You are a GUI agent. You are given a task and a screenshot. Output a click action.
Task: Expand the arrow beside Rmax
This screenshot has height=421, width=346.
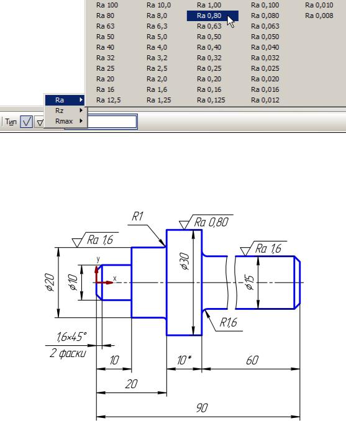pos(81,121)
